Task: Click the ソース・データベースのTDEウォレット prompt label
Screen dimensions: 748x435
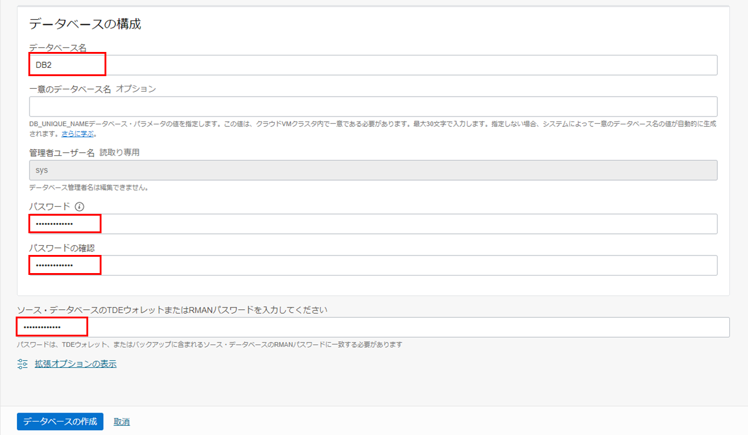Action: (x=172, y=310)
